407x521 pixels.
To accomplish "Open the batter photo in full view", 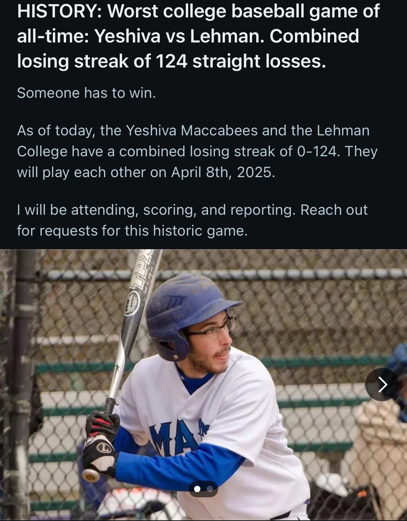I will point(203,385).
